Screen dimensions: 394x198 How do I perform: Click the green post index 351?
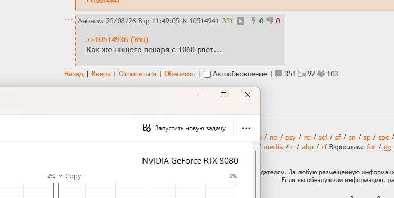coord(228,21)
